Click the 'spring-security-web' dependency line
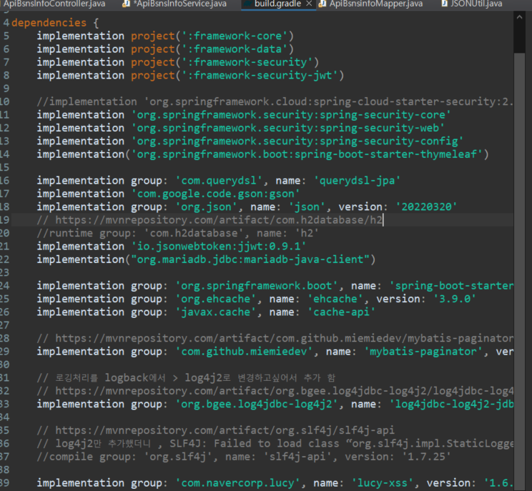Screen dimensions: 532x491 point(240,128)
